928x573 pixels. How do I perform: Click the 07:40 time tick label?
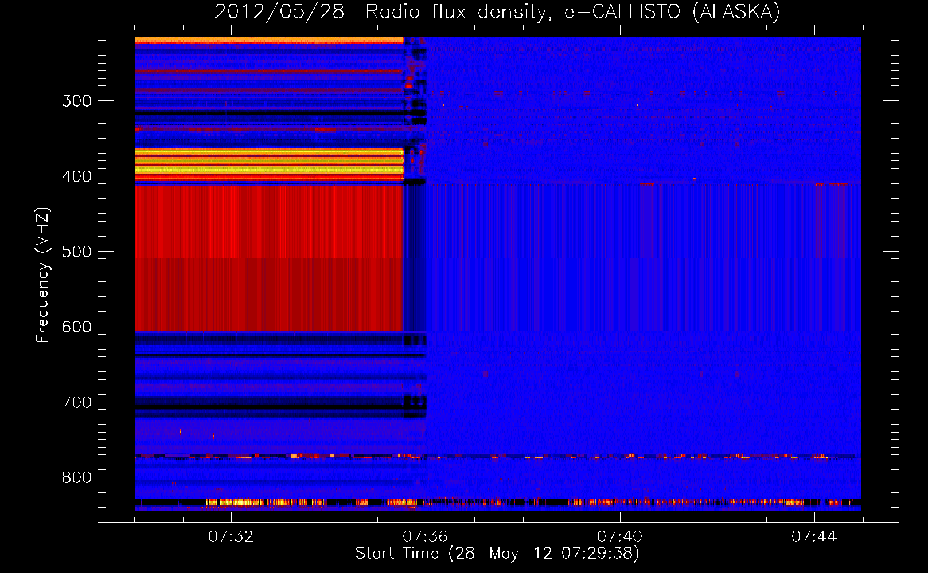click(620, 537)
